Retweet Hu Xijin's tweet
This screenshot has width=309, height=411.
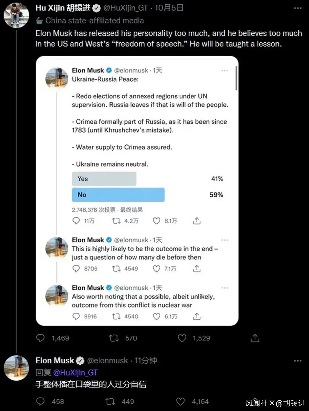pyautogui.click(x=114, y=338)
